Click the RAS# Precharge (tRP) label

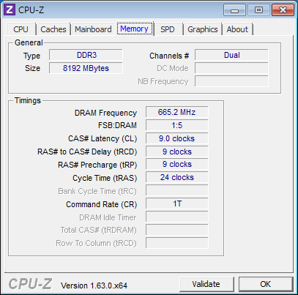[97, 165]
